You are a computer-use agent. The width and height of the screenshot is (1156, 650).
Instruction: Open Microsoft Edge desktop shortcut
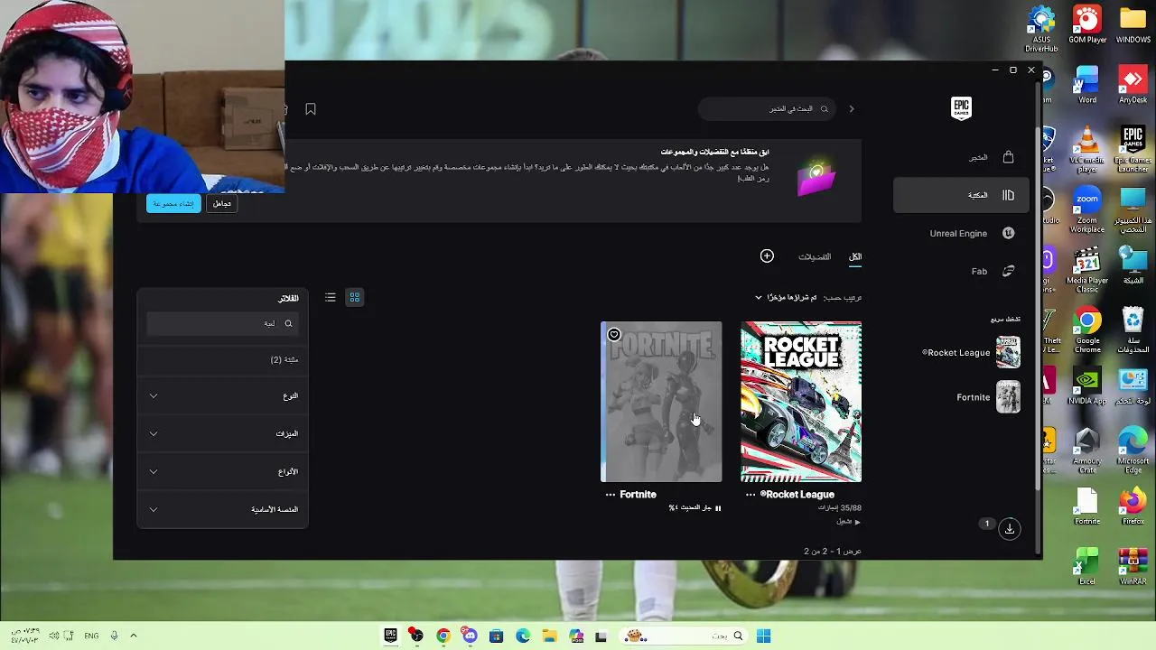[x=1133, y=450]
